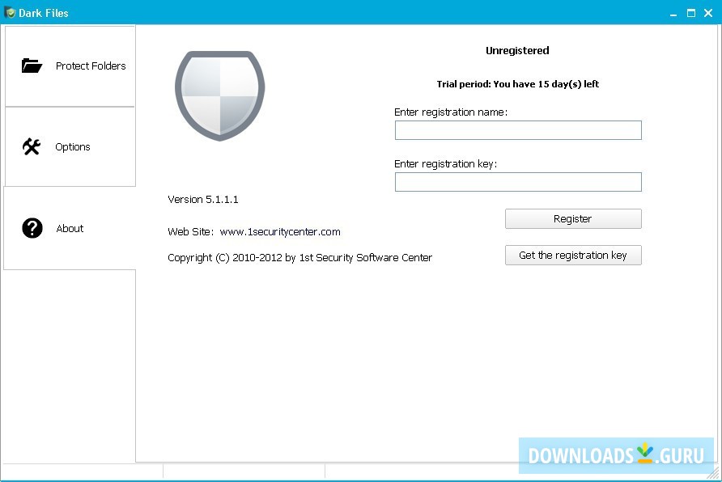
Task: Open the Protect Folders tab
Action: tap(70, 66)
